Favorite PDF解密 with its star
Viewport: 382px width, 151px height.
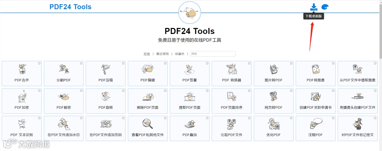81,91
